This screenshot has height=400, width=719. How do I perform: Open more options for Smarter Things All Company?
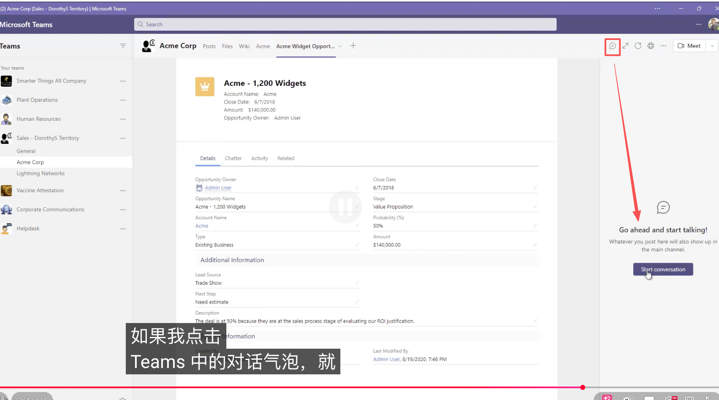123,81
